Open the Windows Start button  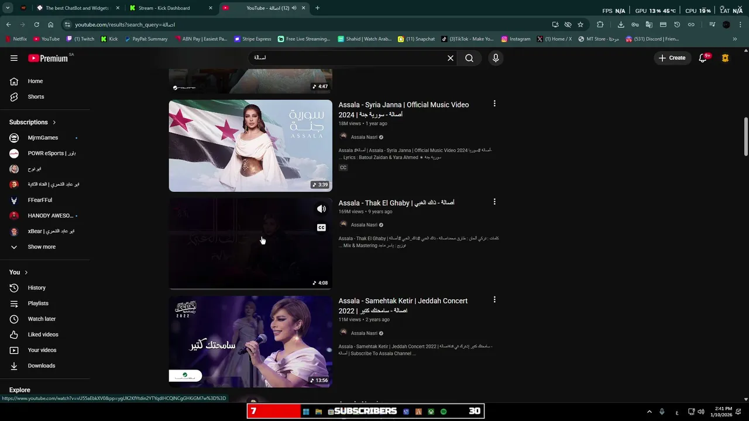tap(305, 412)
